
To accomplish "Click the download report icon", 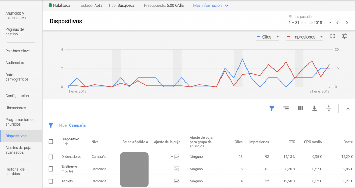I will (314, 109).
